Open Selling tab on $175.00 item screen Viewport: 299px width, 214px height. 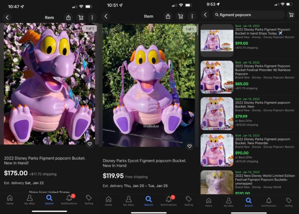point(89,200)
